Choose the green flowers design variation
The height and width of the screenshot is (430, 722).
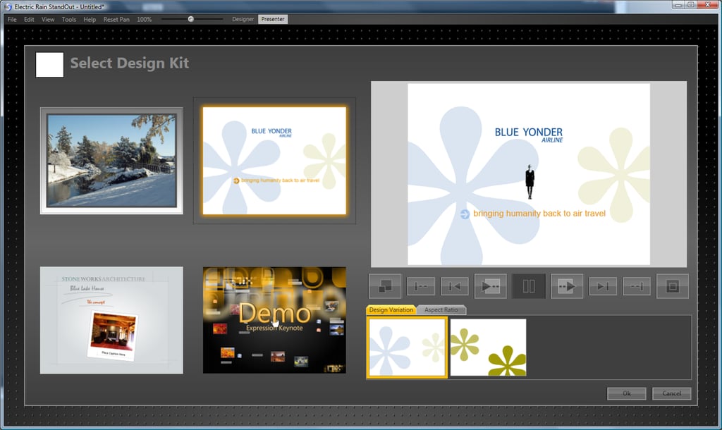[488, 348]
